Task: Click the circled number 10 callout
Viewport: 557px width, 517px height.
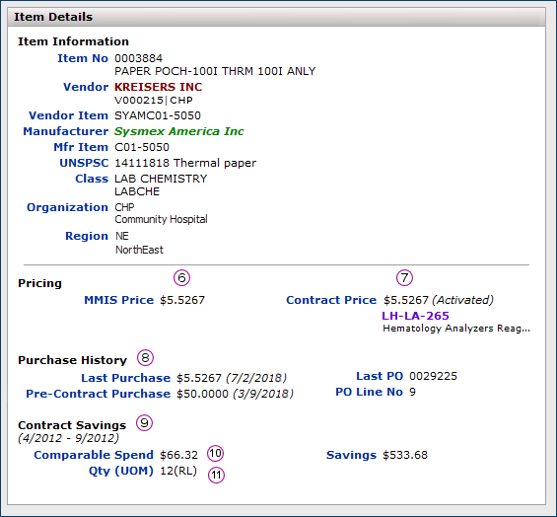Action: click(x=215, y=453)
